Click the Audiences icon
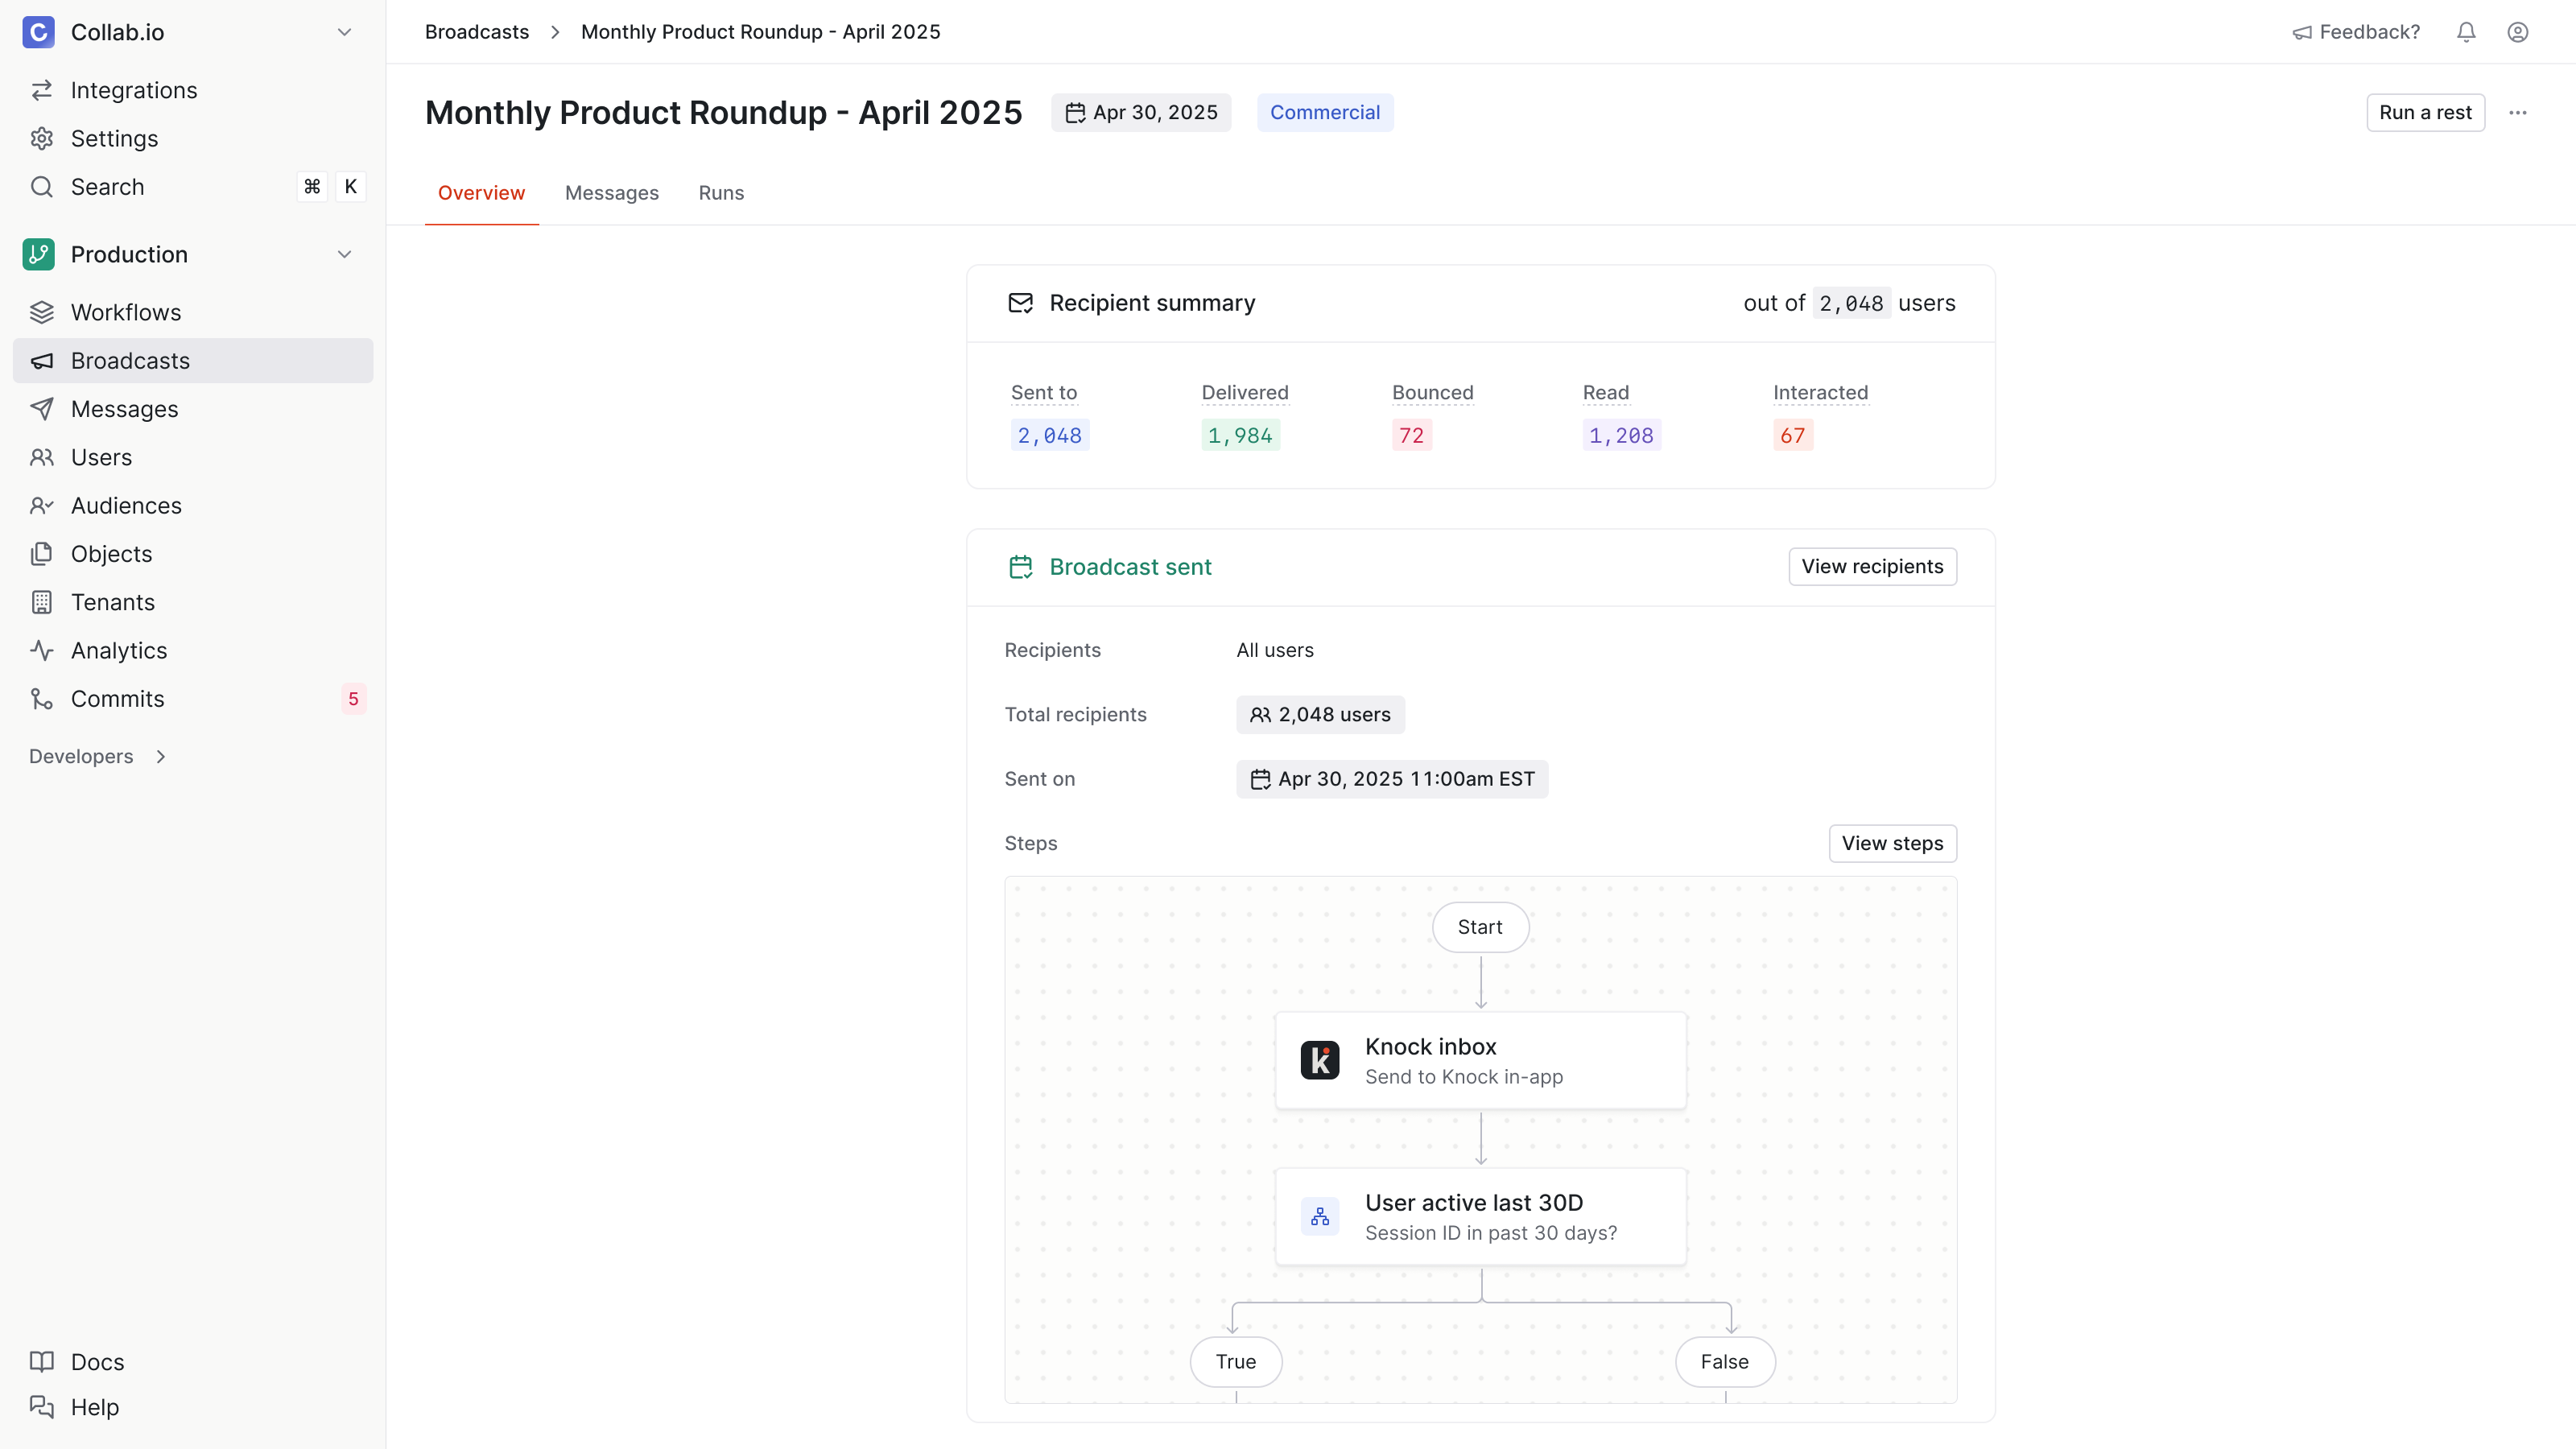Screen dimensions: 2576x1449 coord(42,505)
